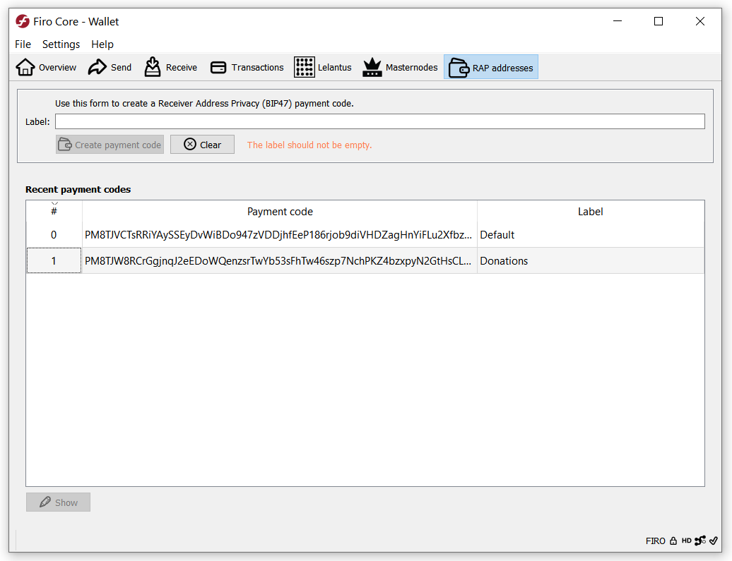The image size is (732, 561).
Task: Maximize the Firo Core window
Action: click(x=659, y=21)
